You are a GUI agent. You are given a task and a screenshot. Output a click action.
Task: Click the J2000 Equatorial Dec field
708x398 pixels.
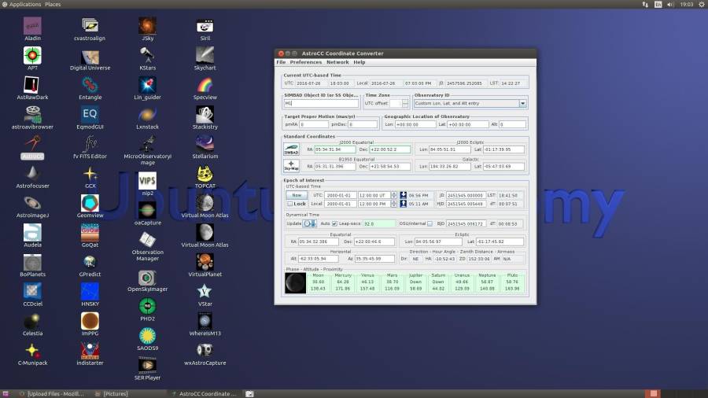click(390, 149)
